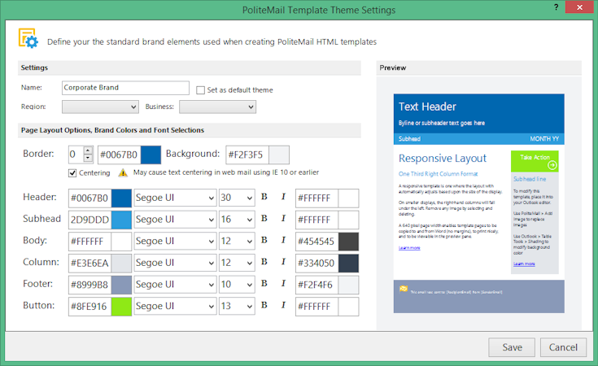This screenshot has width=598, height=366.
Task: Toggle italic for Header font
Action: pyautogui.click(x=283, y=197)
